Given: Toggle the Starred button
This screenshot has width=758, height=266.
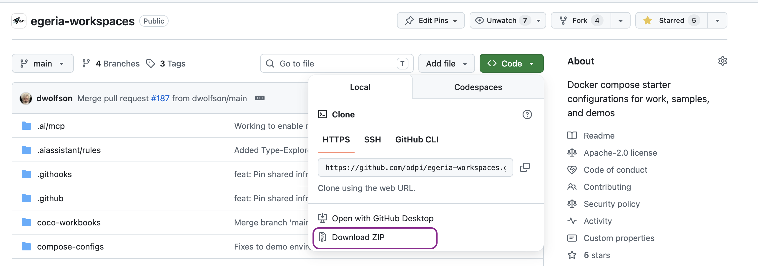Looking at the screenshot, I should pos(671,21).
